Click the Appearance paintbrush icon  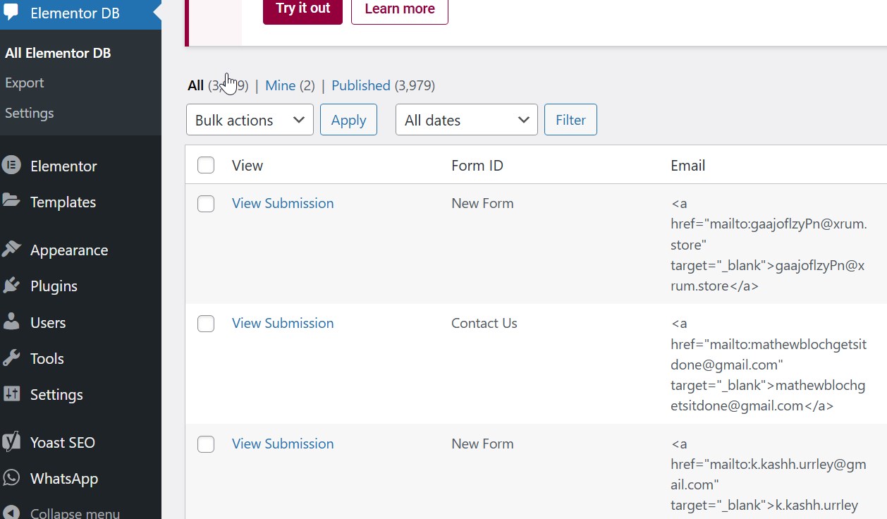tap(11, 250)
